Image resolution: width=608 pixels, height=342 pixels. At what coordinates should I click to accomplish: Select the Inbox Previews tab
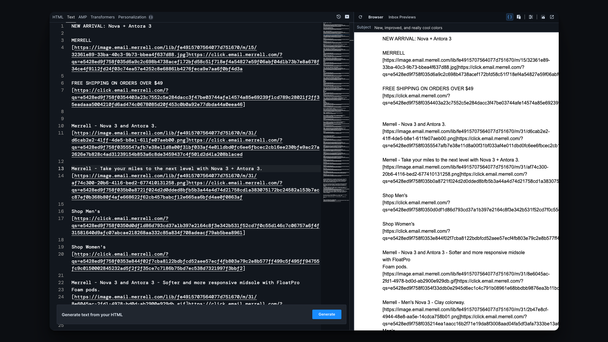[402, 17]
